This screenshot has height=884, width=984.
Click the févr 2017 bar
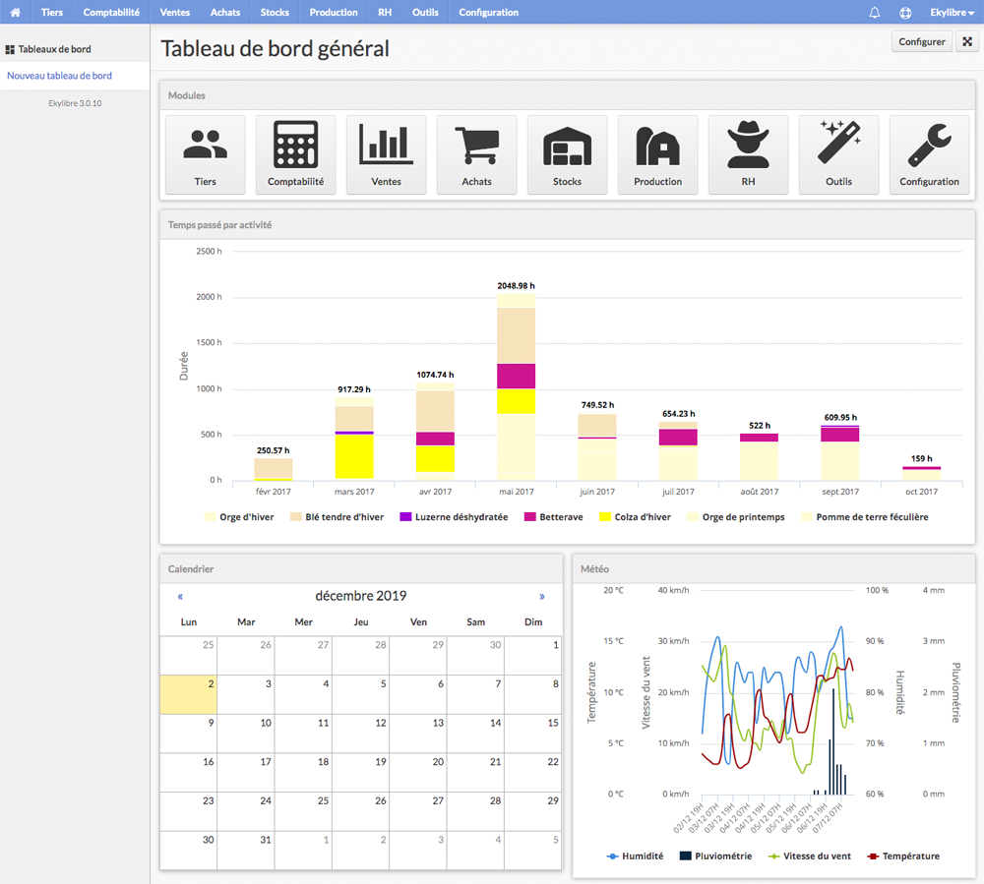[273, 470]
